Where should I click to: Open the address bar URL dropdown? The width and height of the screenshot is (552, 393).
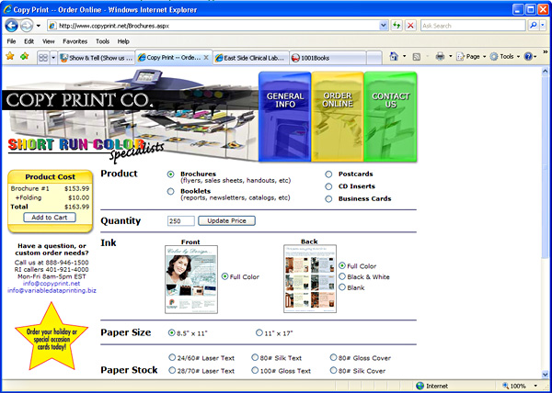point(384,26)
